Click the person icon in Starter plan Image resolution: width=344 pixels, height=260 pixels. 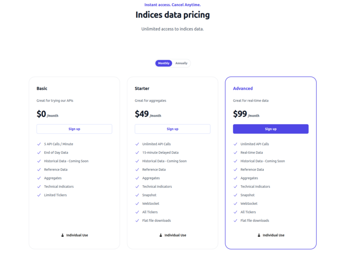(x=160, y=235)
